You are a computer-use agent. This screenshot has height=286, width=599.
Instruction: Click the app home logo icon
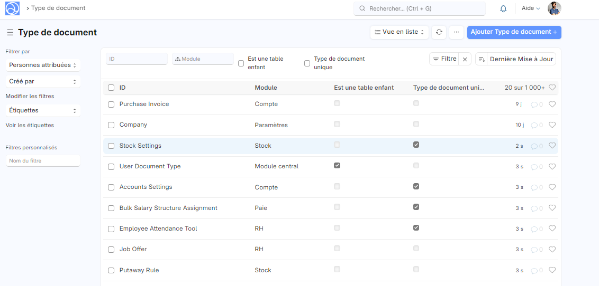tap(12, 8)
